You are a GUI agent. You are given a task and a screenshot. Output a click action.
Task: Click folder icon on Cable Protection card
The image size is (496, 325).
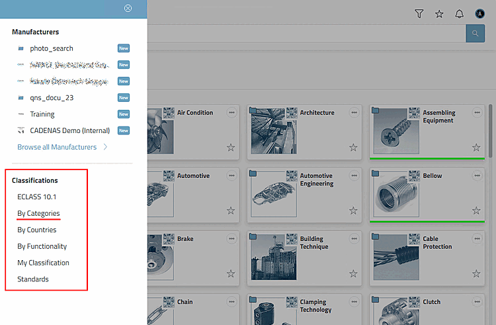pos(375,236)
